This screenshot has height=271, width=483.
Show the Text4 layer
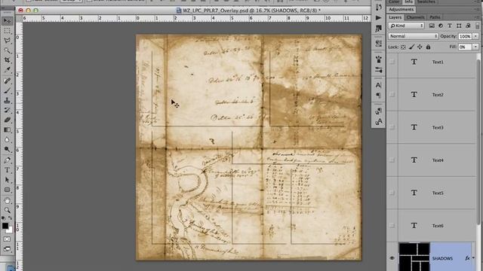coord(392,160)
